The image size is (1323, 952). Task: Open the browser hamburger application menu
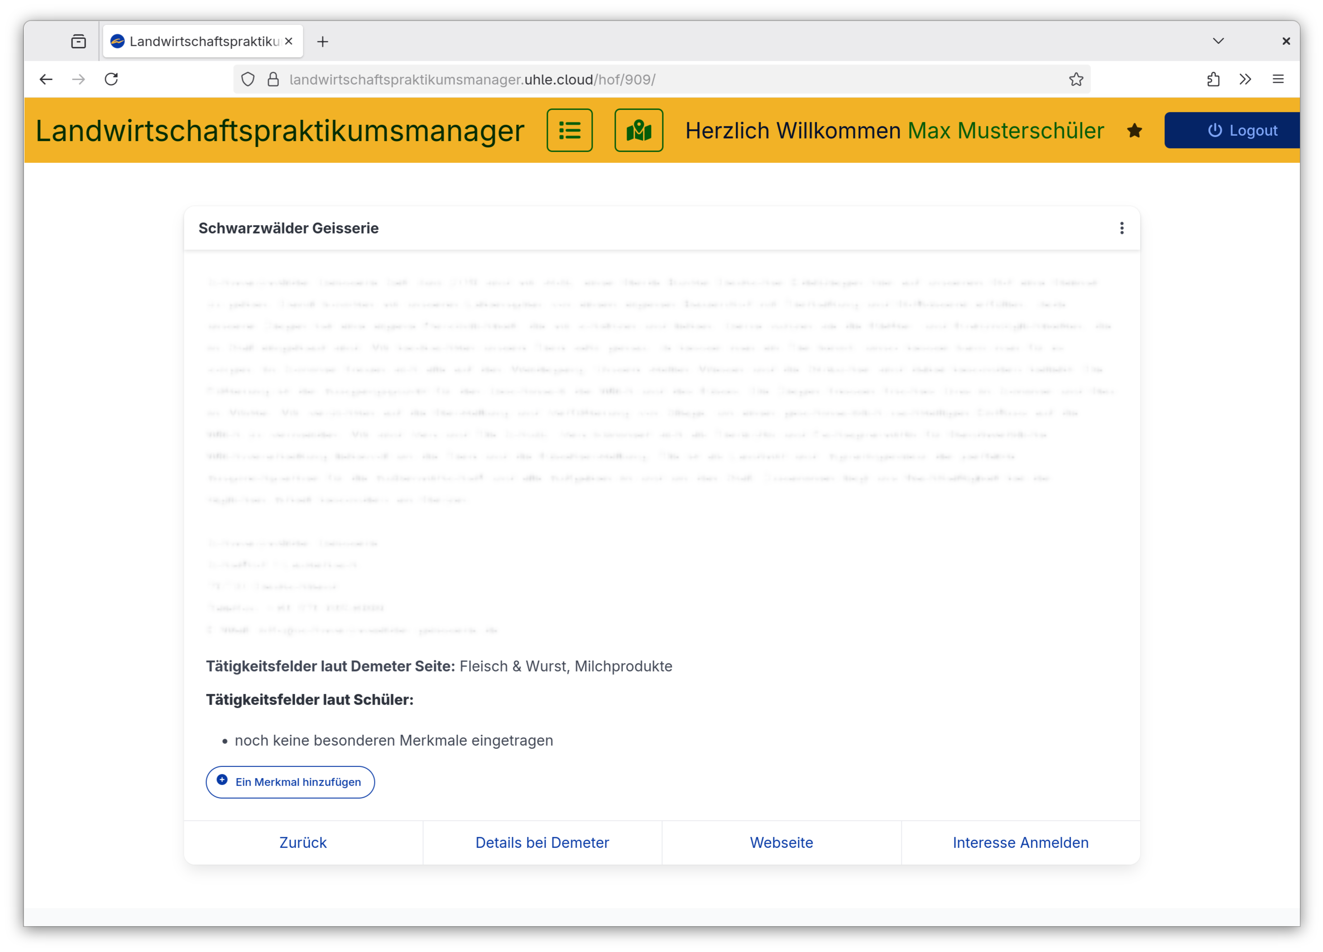point(1278,79)
